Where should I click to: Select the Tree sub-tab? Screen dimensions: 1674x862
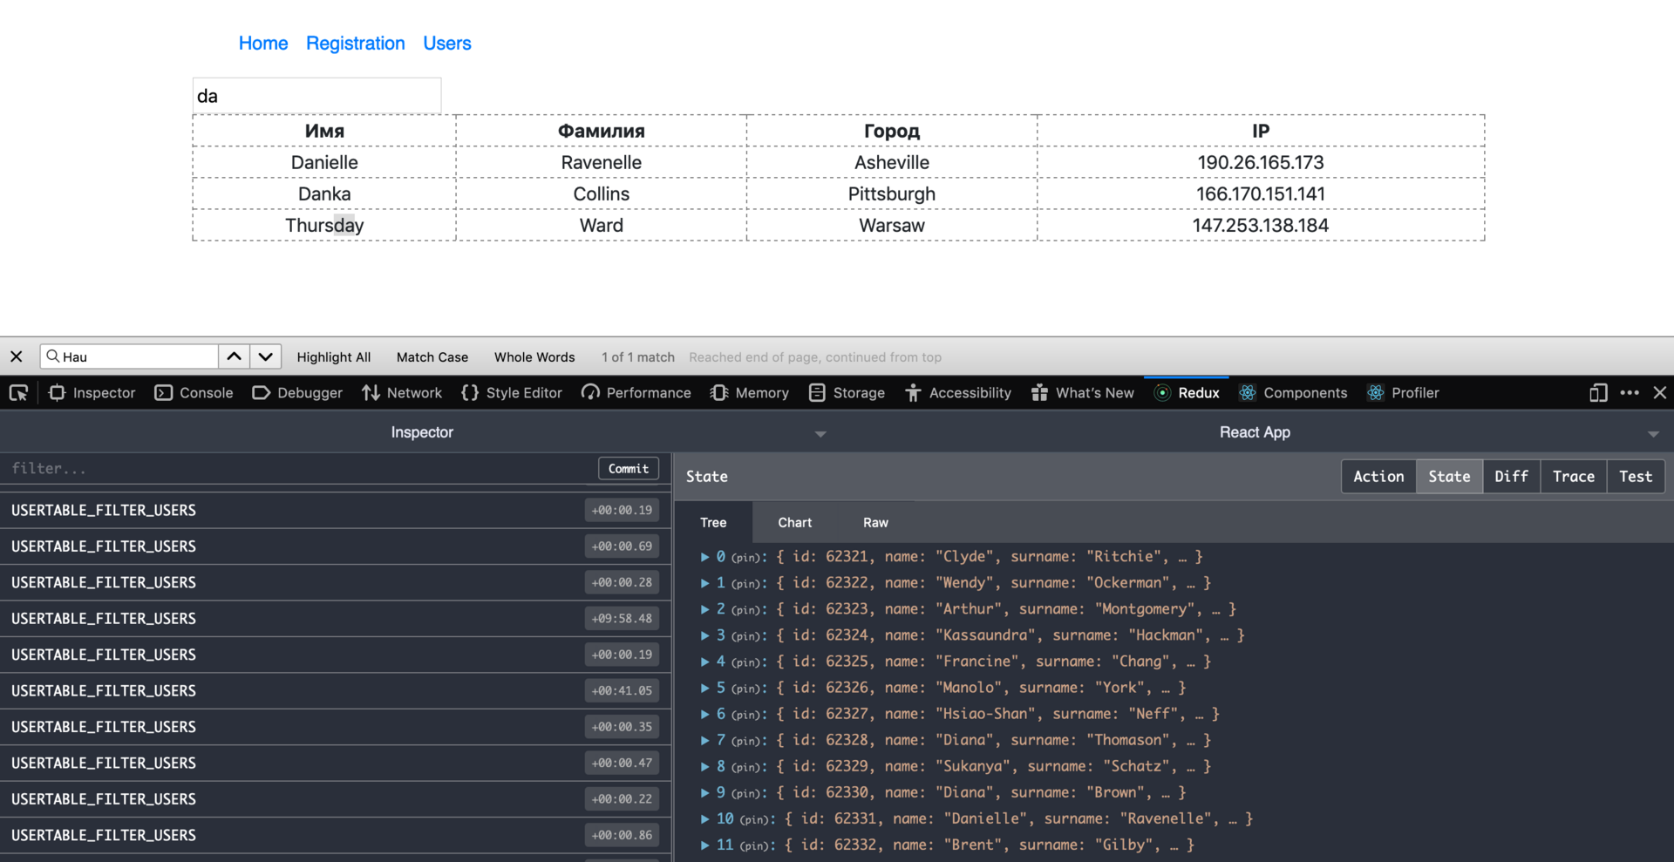[713, 523]
